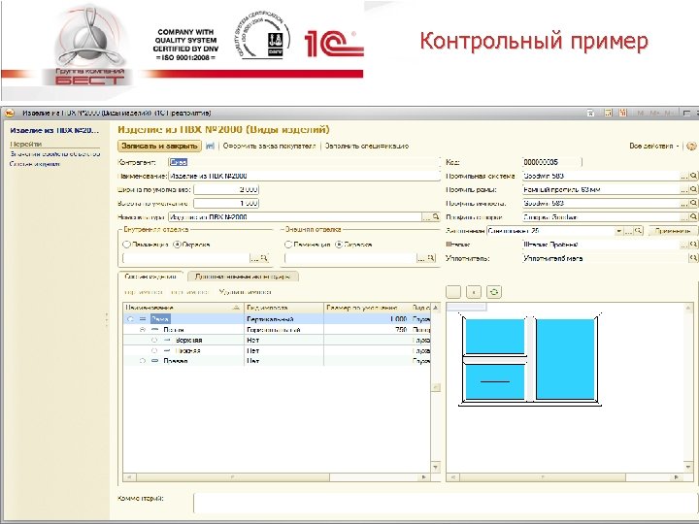Click Записать и закрыть button
Screen dimensions: 699x524
(x=159, y=146)
